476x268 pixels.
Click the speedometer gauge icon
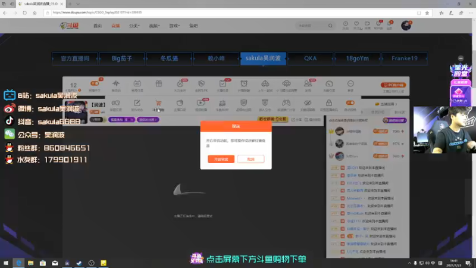click(x=329, y=83)
